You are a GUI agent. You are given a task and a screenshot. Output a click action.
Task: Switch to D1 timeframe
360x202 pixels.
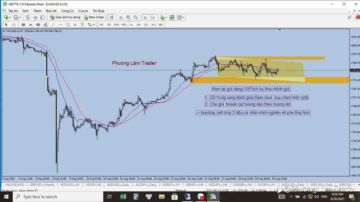click(146, 25)
